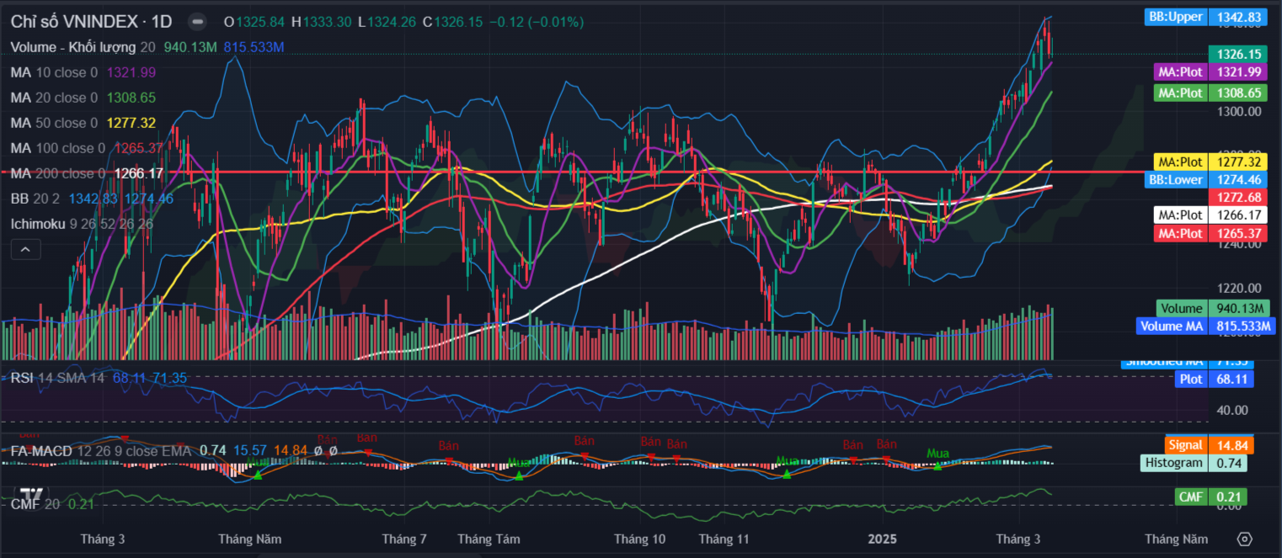Collapse the indicator legend with chevron button
This screenshot has width=1282, height=558.
[x=25, y=249]
